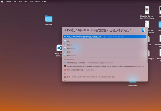Open the 보기 menu
The image size is (161, 111).
pos(26,2)
